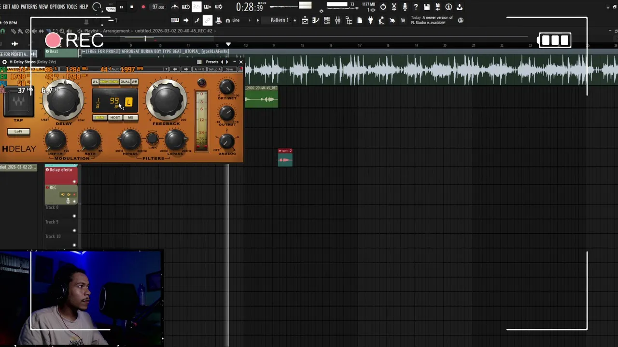Pause playback in the transport bar
Image resolution: width=618 pixels, height=347 pixels.
pyautogui.click(x=121, y=7)
